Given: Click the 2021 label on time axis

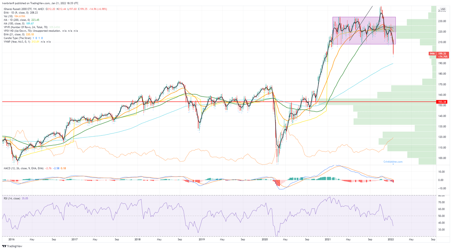Looking at the screenshot, I should pos(328,239).
